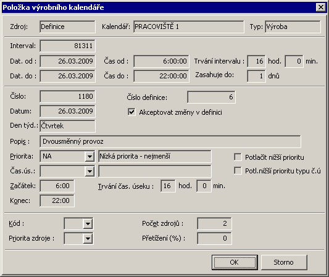Focus the Trvání čas. úseku hours field

(168, 186)
